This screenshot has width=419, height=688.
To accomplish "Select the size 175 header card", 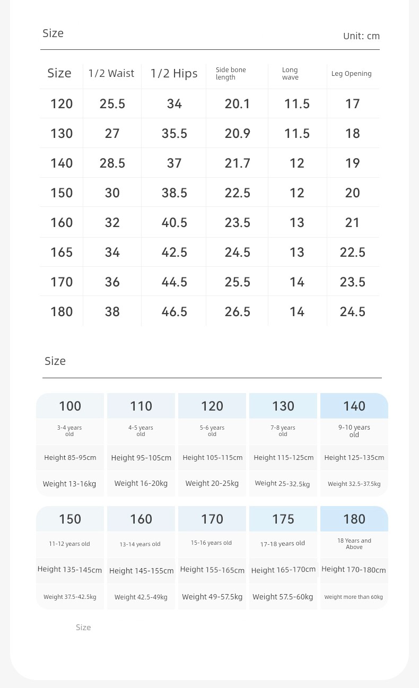I will click(283, 519).
